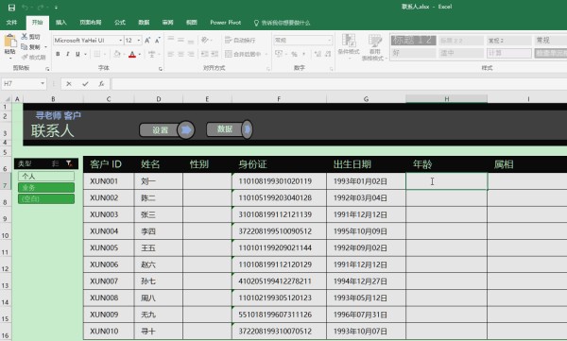The image size is (567, 341).
Task: Activate the 格式刷 format painter
Action: pos(33,57)
